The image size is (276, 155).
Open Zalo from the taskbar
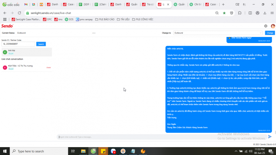pos(113,151)
